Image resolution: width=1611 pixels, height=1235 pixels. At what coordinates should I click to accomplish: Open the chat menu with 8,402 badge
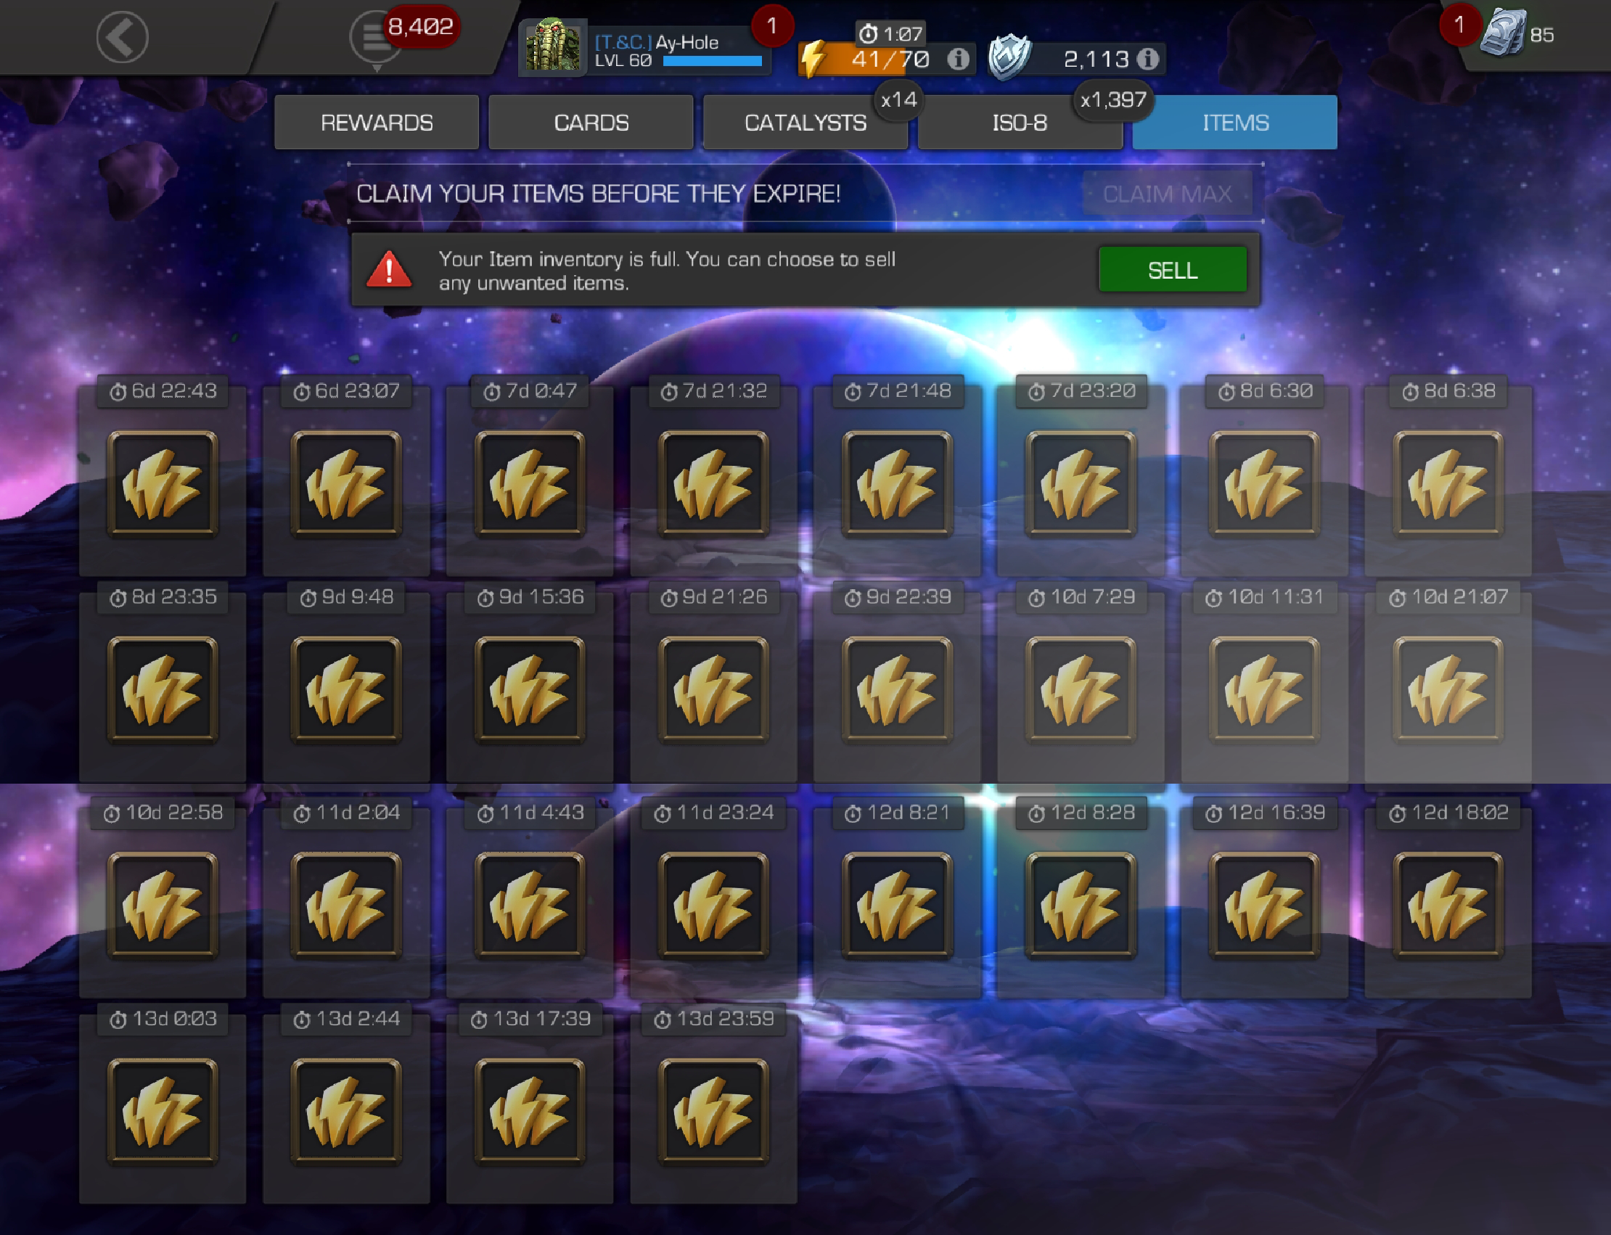point(376,37)
